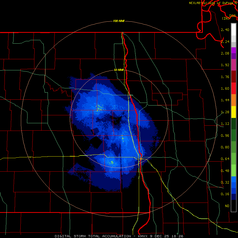This screenshot has height=238, width=238.
Task: Pick the dark purple legend swatch
Action: (234, 56)
